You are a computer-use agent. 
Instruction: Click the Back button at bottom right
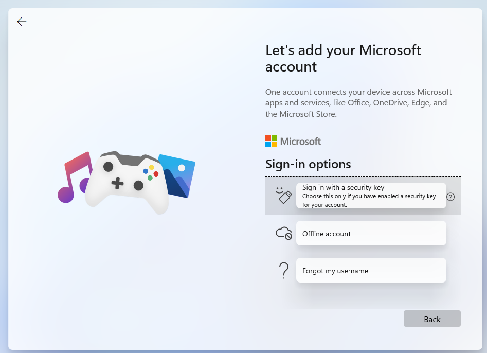(x=432, y=319)
